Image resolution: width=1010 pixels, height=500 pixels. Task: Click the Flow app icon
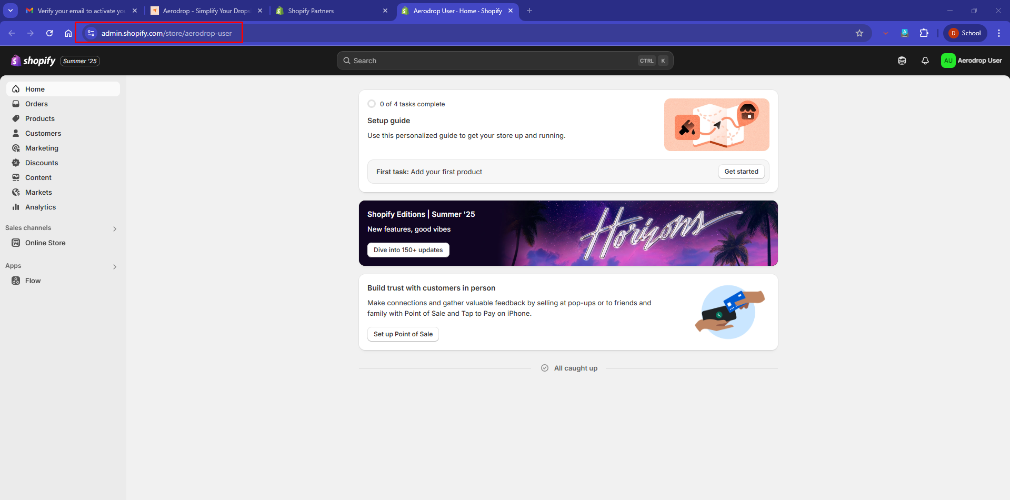coord(16,281)
